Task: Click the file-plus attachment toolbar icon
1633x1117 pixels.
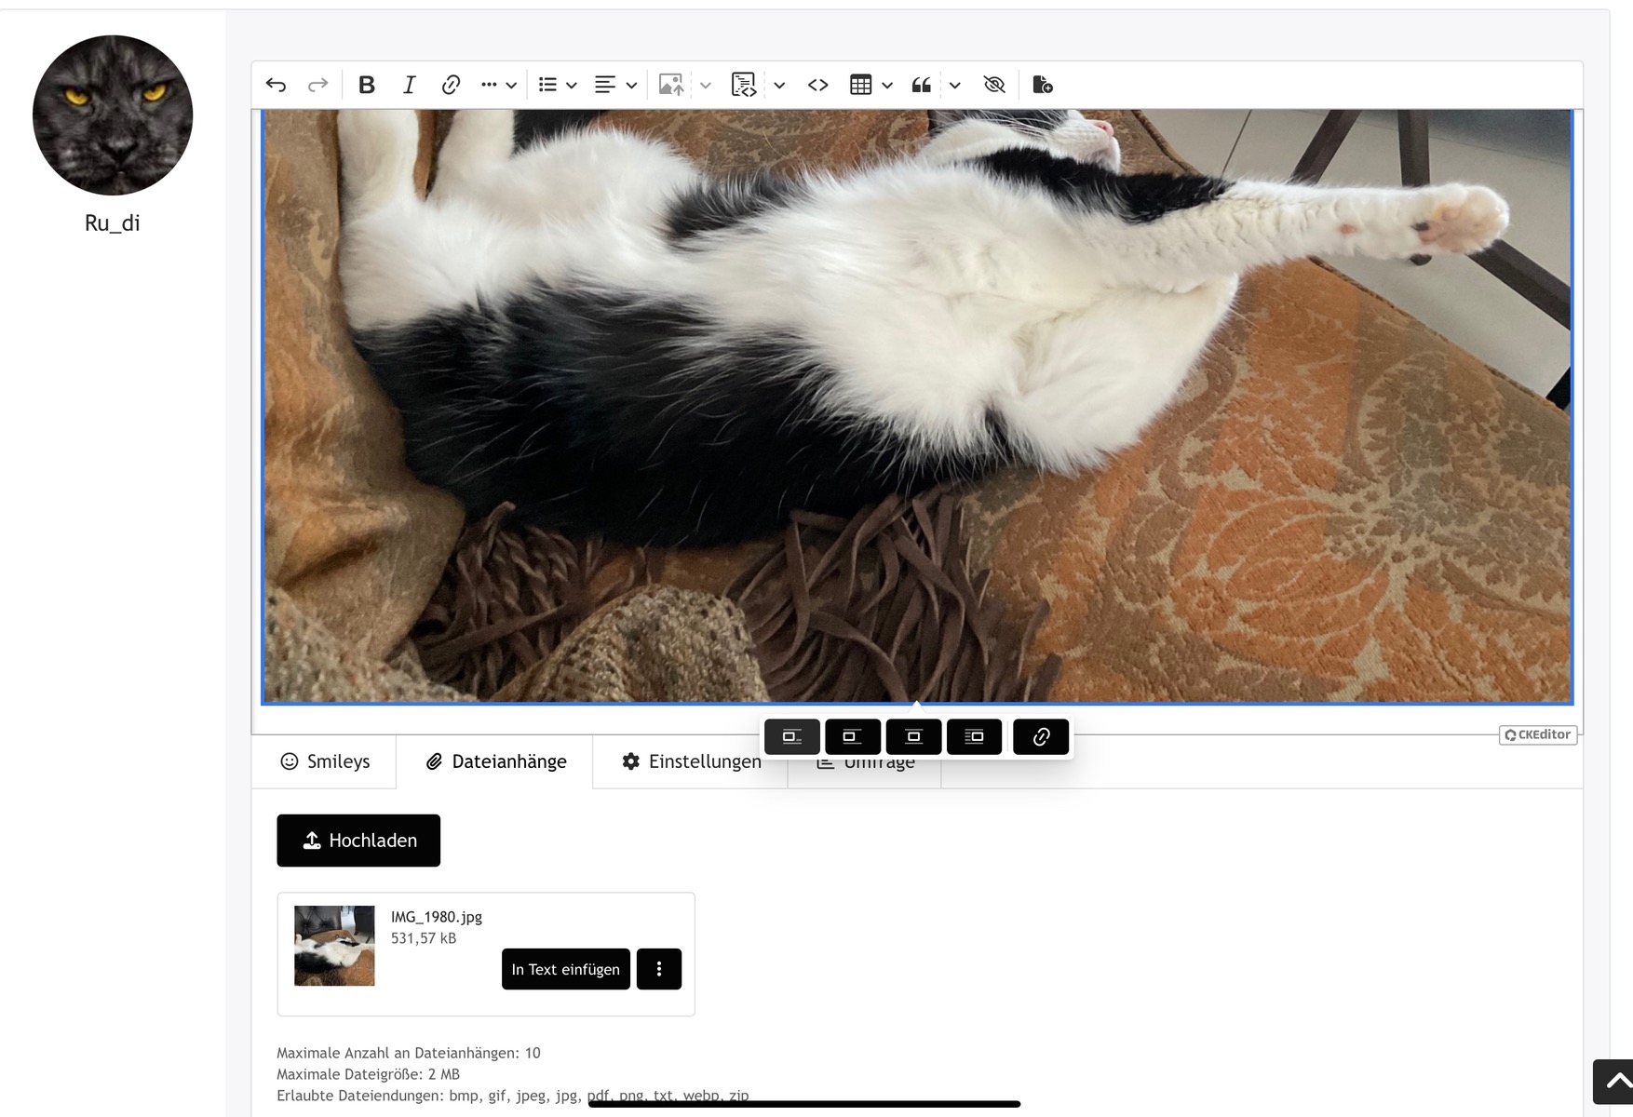Action: click(x=1043, y=85)
